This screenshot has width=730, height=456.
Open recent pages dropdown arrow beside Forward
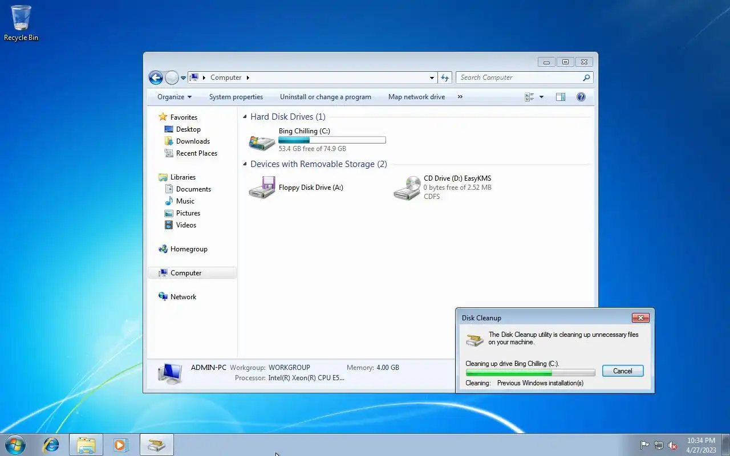pos(184,78)
